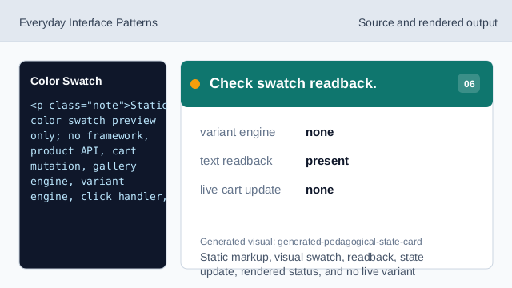Click 'product API, cart' code line
The height and width of the screenshot is (288, 512).
[83, 151]
